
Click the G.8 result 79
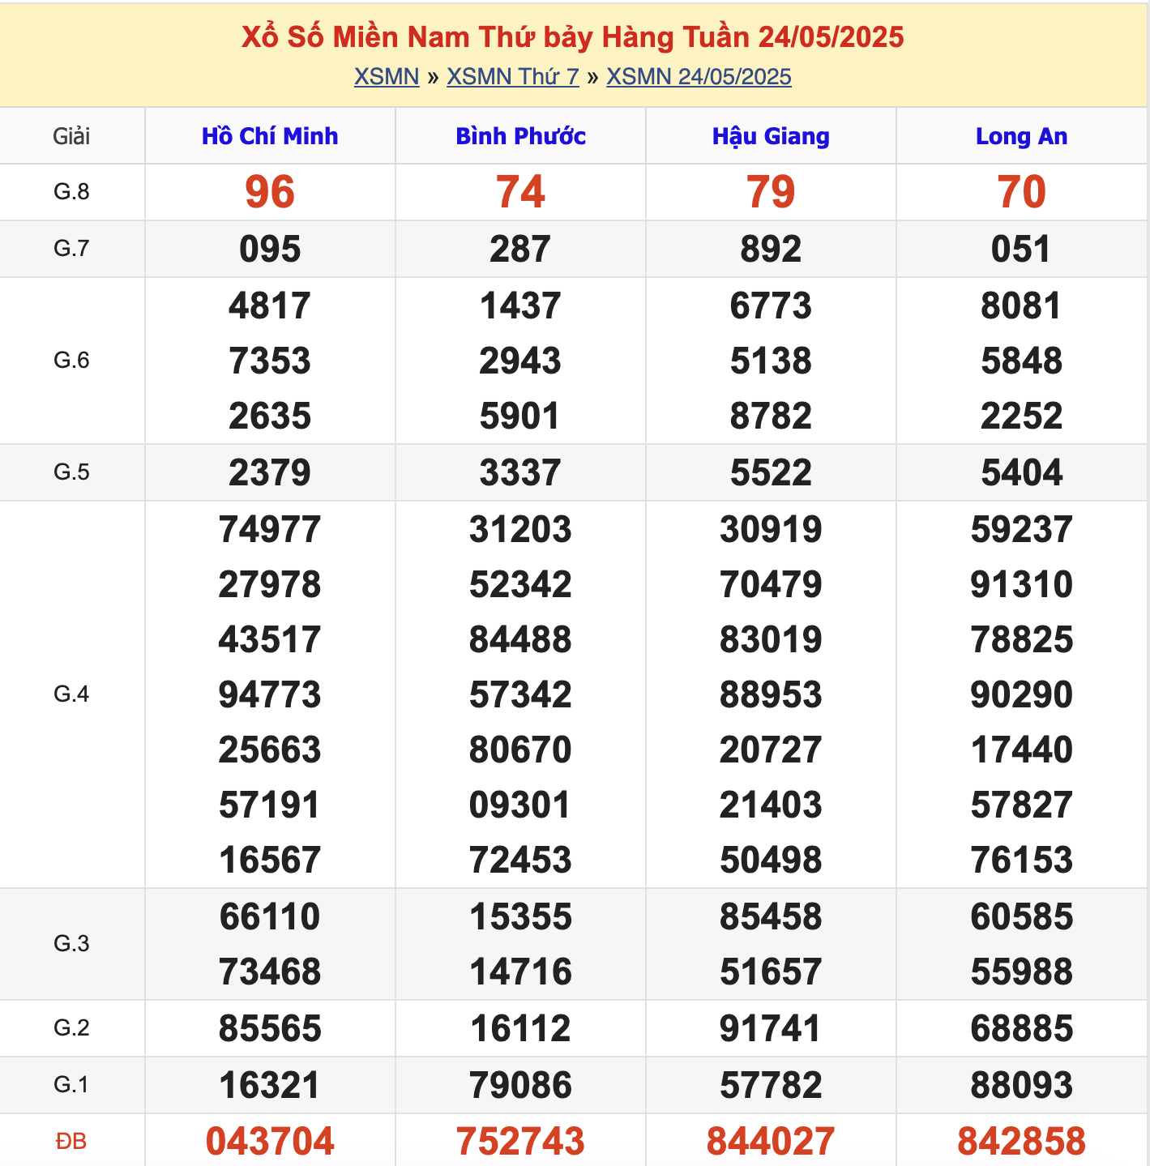[771, 192]
